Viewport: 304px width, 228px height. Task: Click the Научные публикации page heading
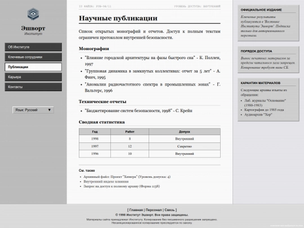(118, 18)
